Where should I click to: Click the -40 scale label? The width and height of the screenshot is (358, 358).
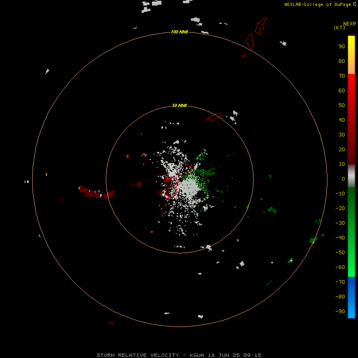coord(340,238)
